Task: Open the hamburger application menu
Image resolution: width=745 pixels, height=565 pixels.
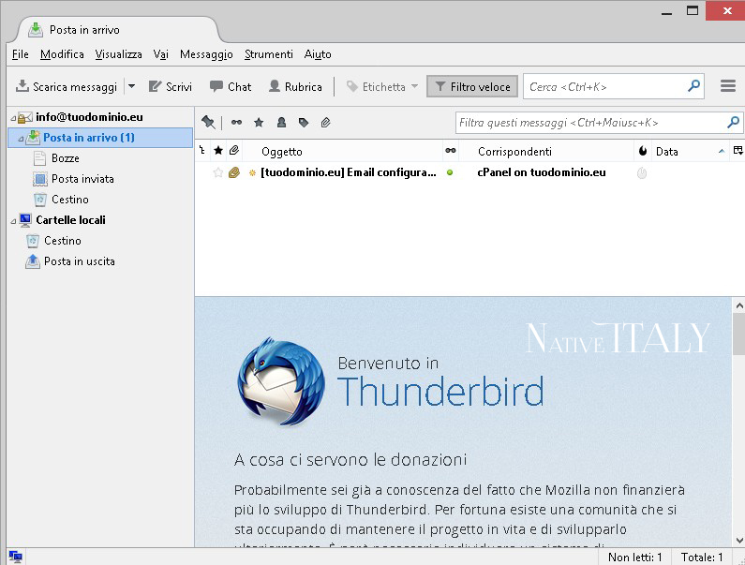Action: [728, 86]
